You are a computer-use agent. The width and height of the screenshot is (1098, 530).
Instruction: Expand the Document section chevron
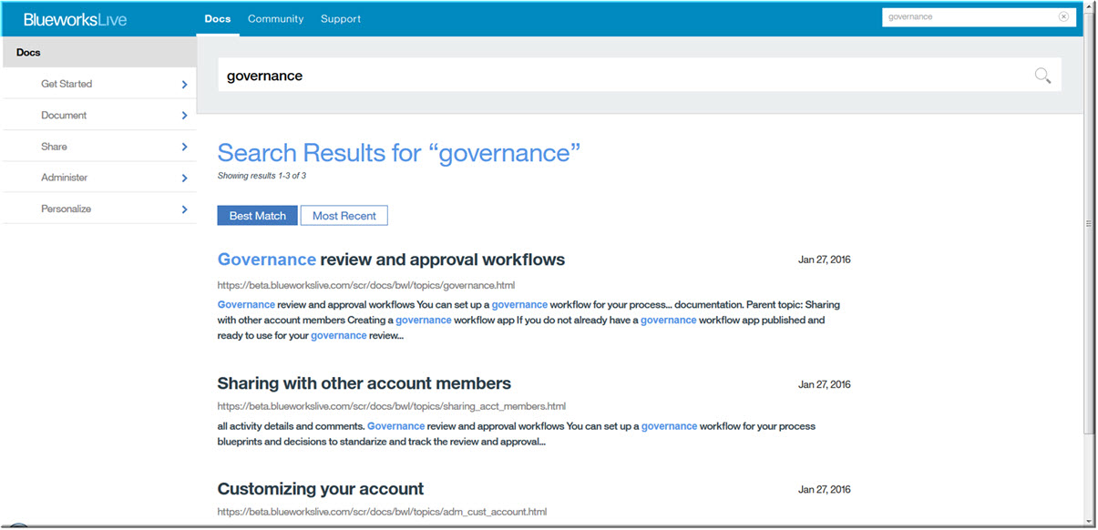coord(184,116)
